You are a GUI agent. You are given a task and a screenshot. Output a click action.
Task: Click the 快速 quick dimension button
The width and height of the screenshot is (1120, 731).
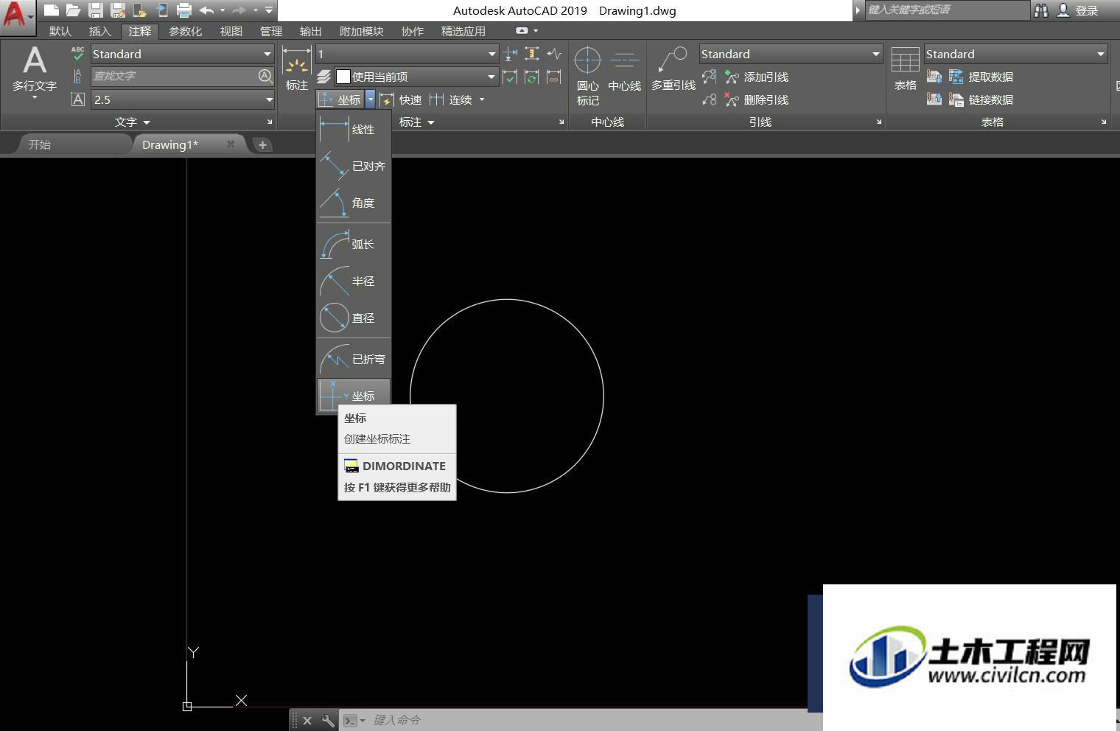[x=402, y=99]
